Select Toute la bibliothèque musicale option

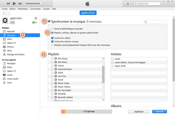pos(52,29)
